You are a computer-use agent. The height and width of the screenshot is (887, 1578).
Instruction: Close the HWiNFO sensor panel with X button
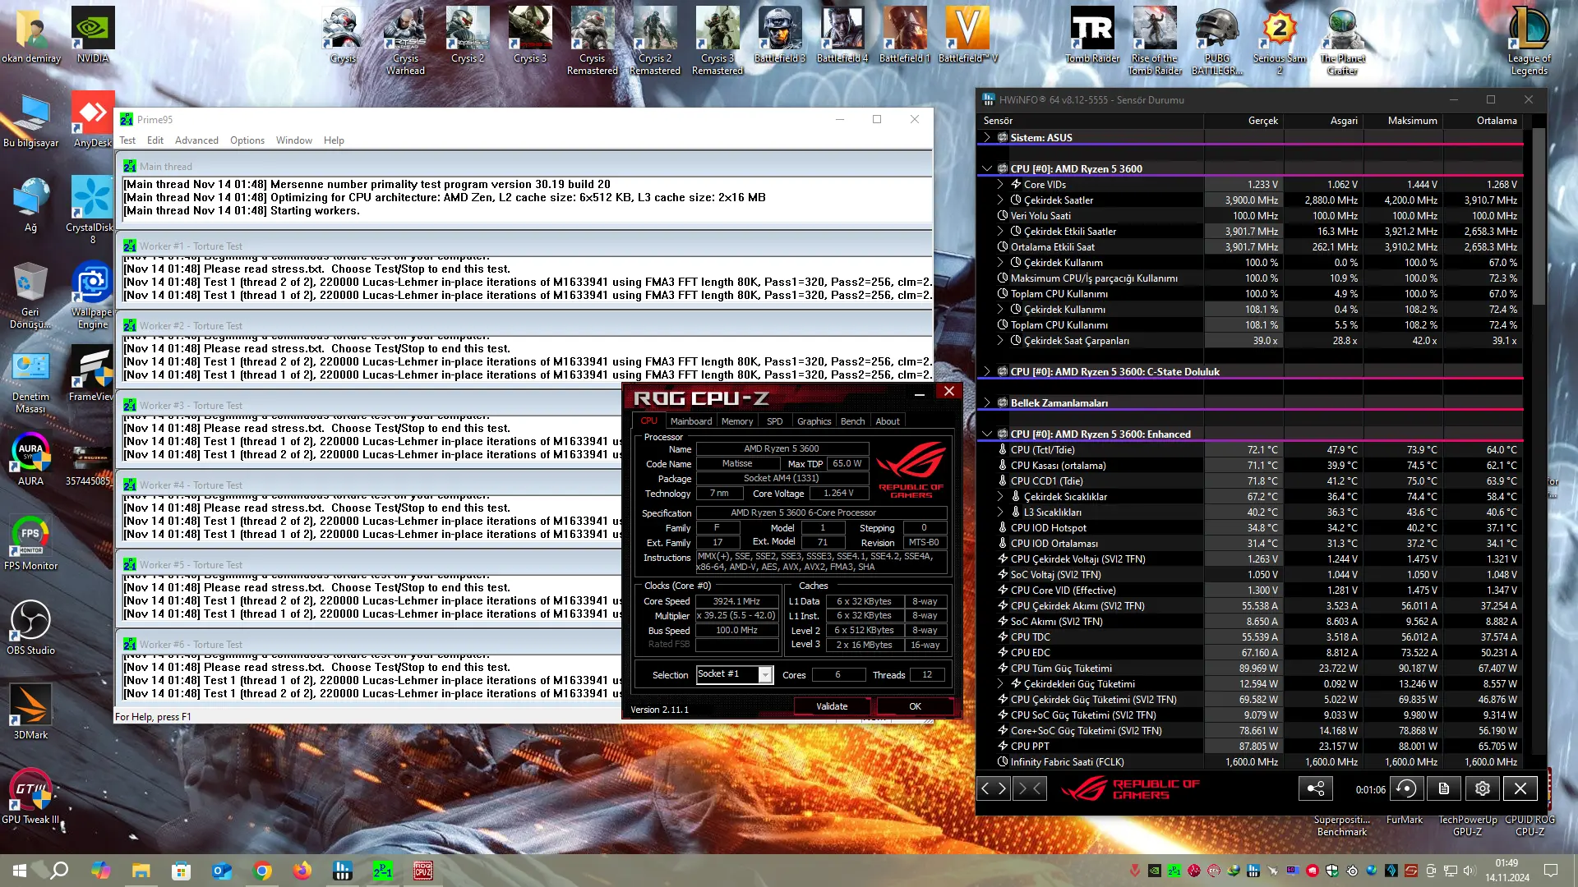click(x=1520, y=788)
